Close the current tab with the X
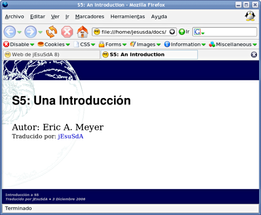Image resolution: width=261 pixels, height=215 pixels. [254, 55]
